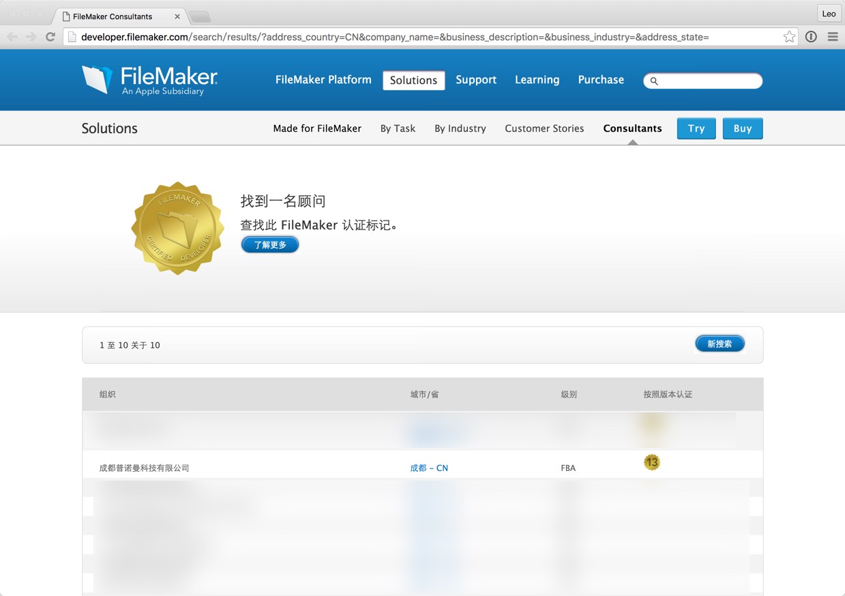Close the FileMaker Consultants tab
Screen dimensions: 845x596
(x=177, y=16)
